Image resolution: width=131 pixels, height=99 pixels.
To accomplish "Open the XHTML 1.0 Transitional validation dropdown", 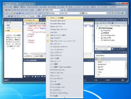I will tap(36, 16).
